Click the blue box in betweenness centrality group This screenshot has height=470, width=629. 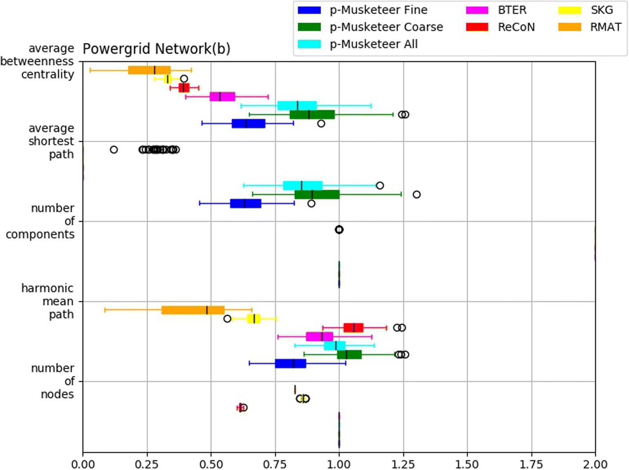click(248, 123)
